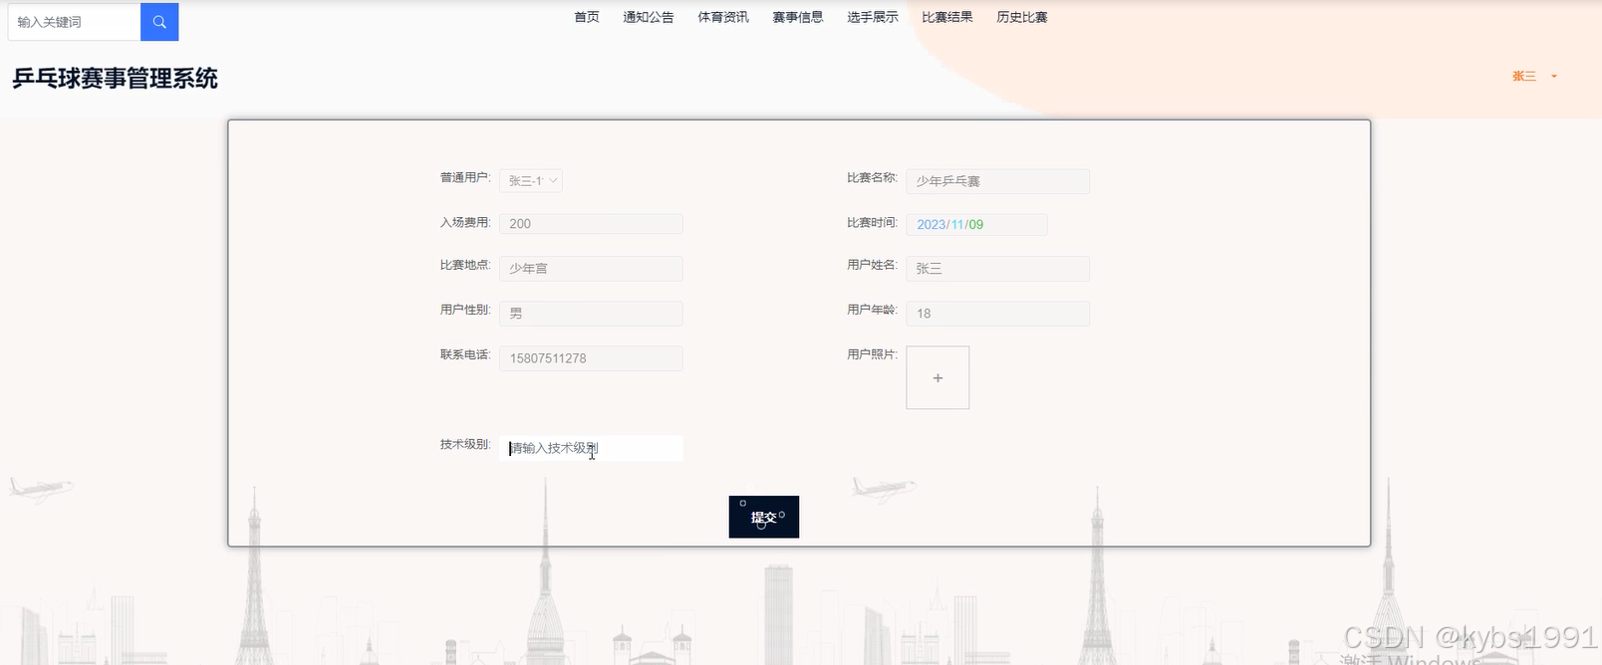Click the 用户照片 label text
The width and height of the screenshot is (1602, 665).
(872, 354)
